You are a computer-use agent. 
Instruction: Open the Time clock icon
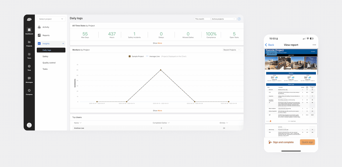tap(29, 66)
